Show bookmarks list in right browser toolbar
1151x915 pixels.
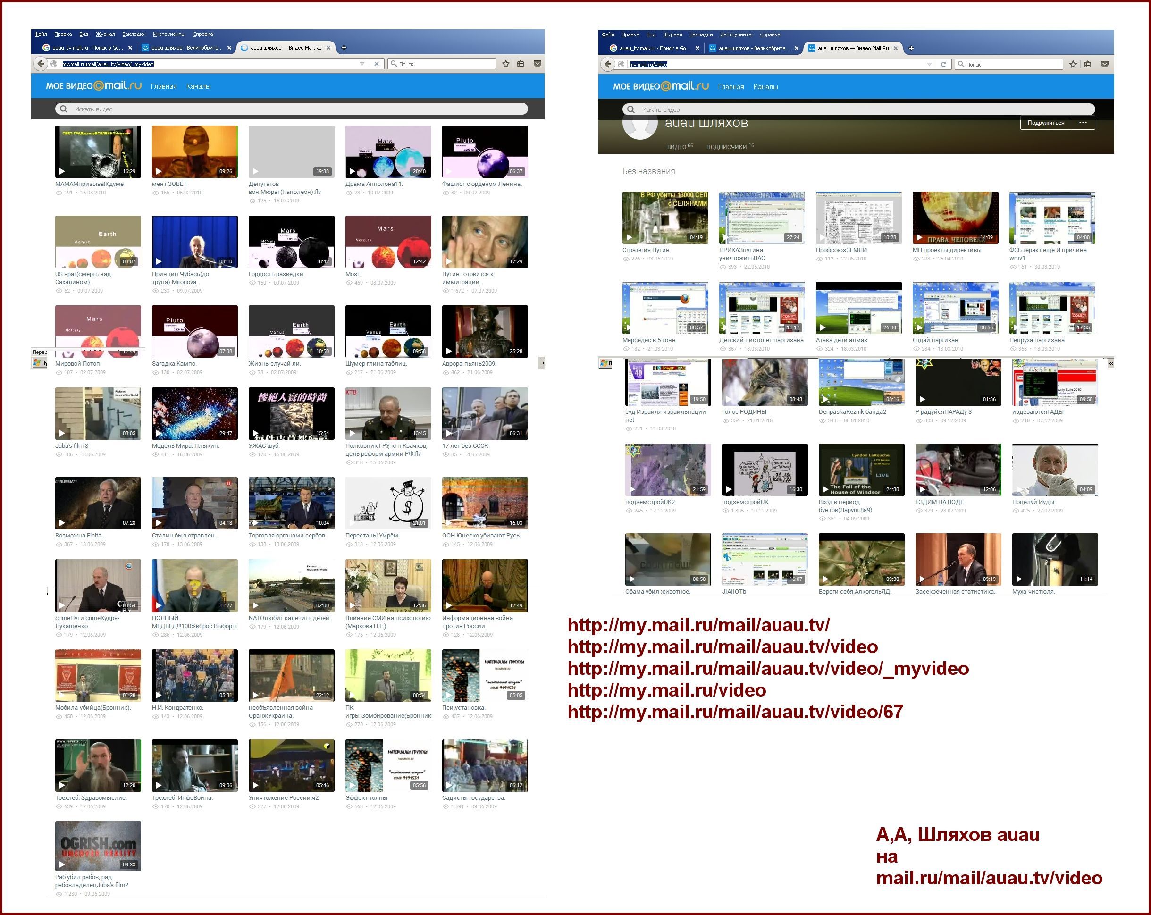tap(1088, 65)
